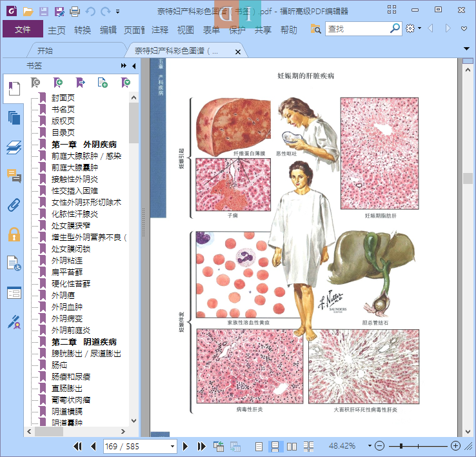Image resolution: width=476 pixels, height=457 pixels.
Task: Switch to the 编辑 ribbon tab
Action: tap(108, 30)
